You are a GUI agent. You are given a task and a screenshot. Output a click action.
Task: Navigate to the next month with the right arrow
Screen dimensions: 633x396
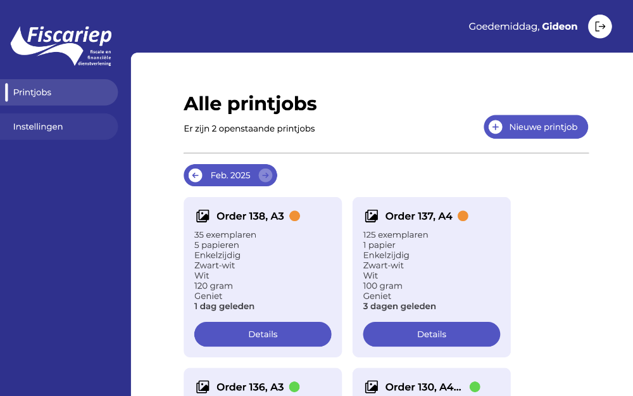[x=265, y=175]
